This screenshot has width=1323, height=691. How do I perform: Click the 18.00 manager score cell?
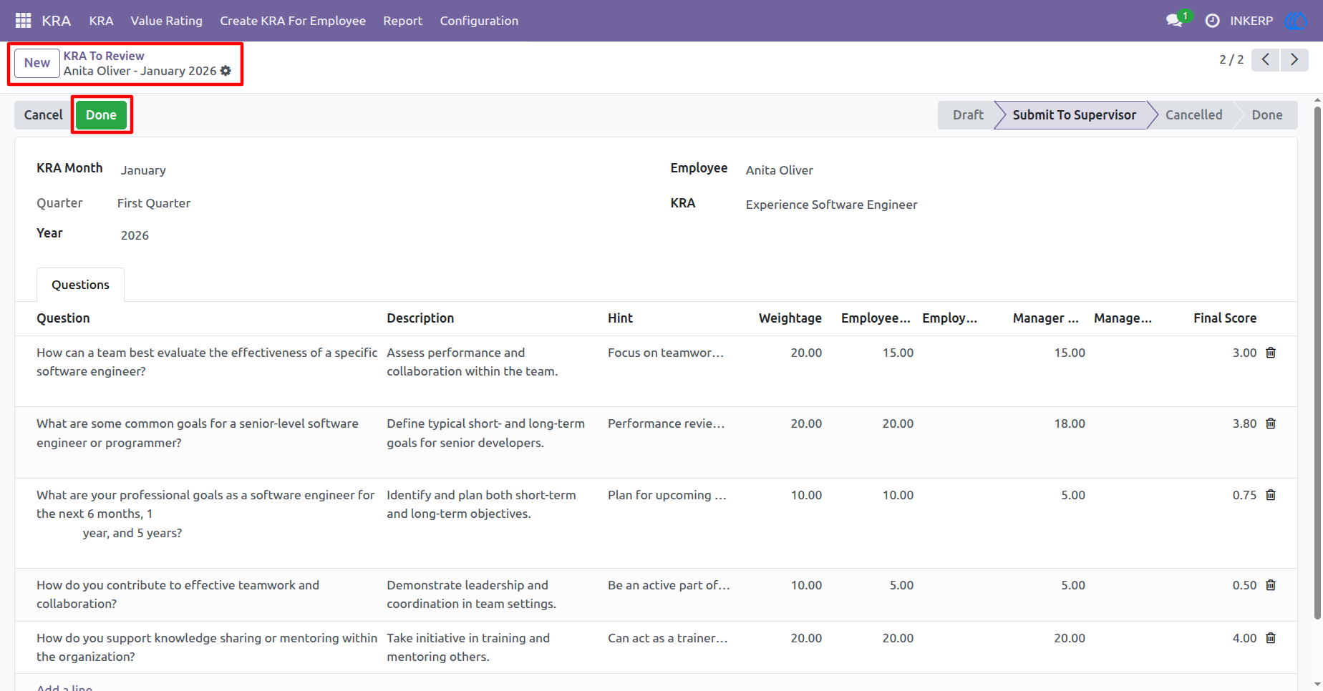pyautogui.click(x=1070, y=423)
